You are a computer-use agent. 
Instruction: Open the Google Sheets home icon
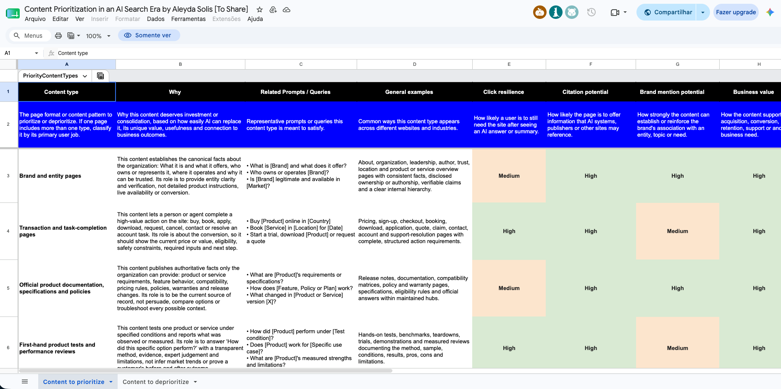[x=13, y=13]
